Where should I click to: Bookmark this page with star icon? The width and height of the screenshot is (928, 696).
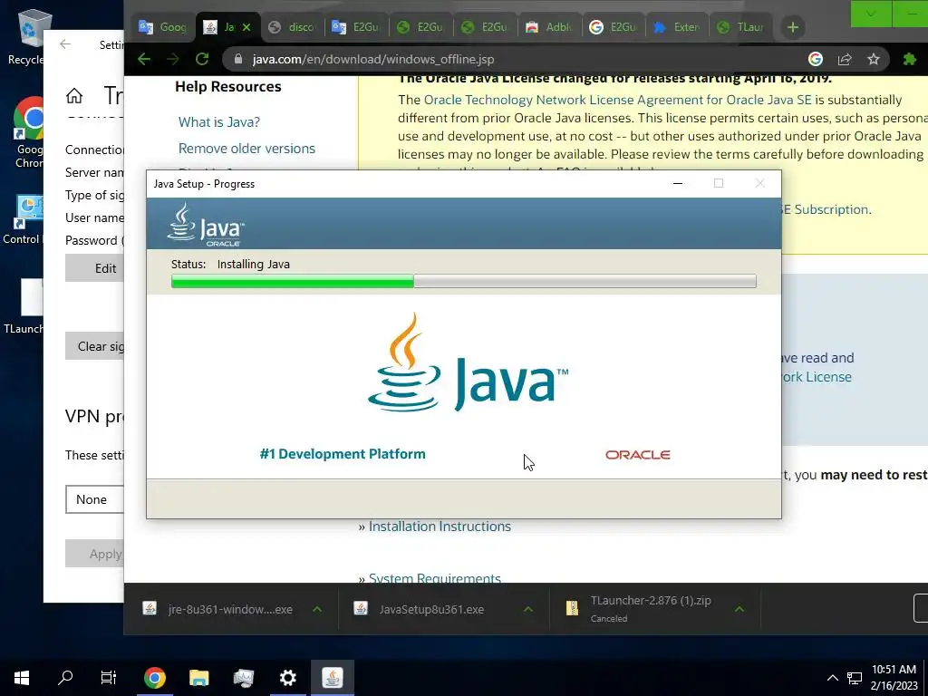point(874,59)
